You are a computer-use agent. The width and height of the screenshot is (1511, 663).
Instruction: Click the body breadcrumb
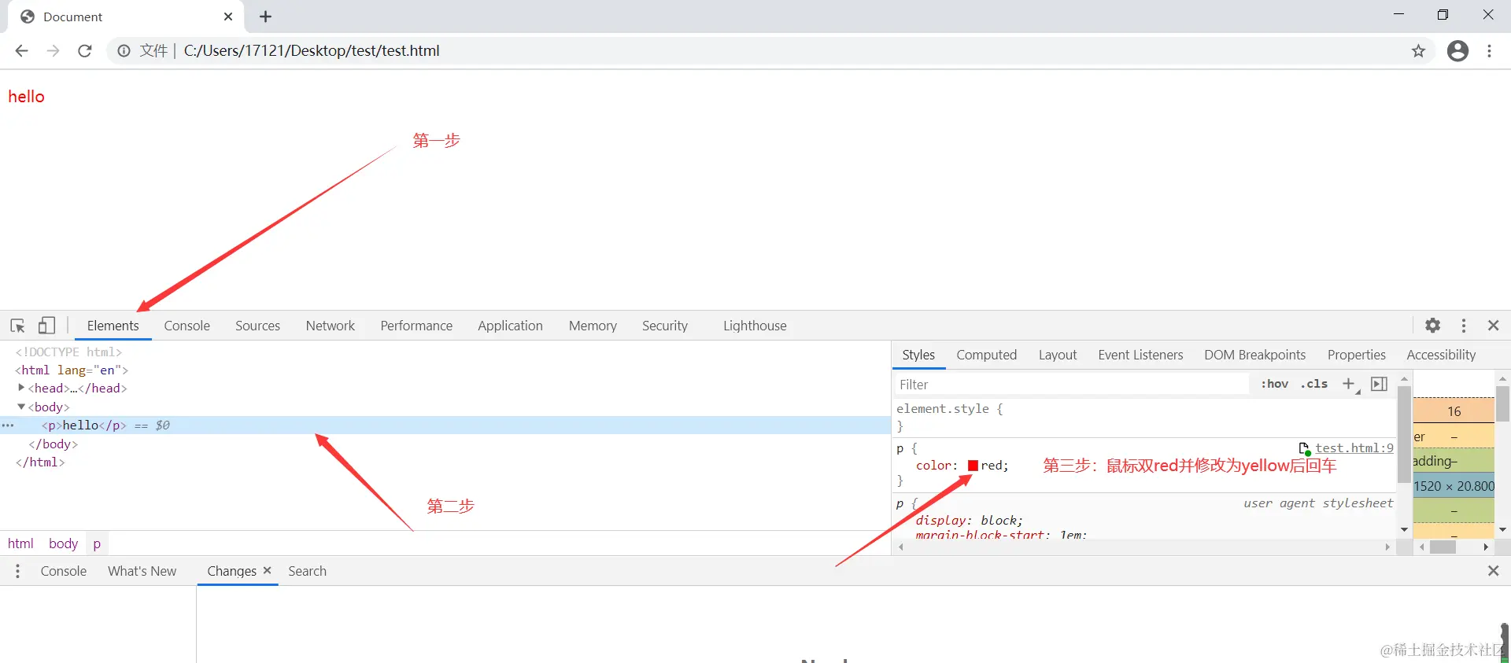(x=63, y=543)
